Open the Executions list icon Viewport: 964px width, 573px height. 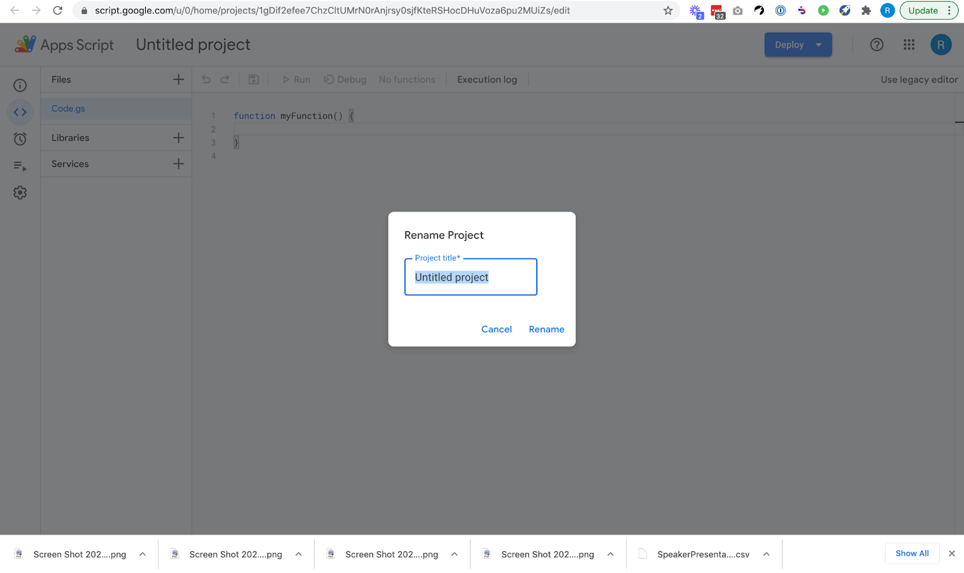point(20,166)
